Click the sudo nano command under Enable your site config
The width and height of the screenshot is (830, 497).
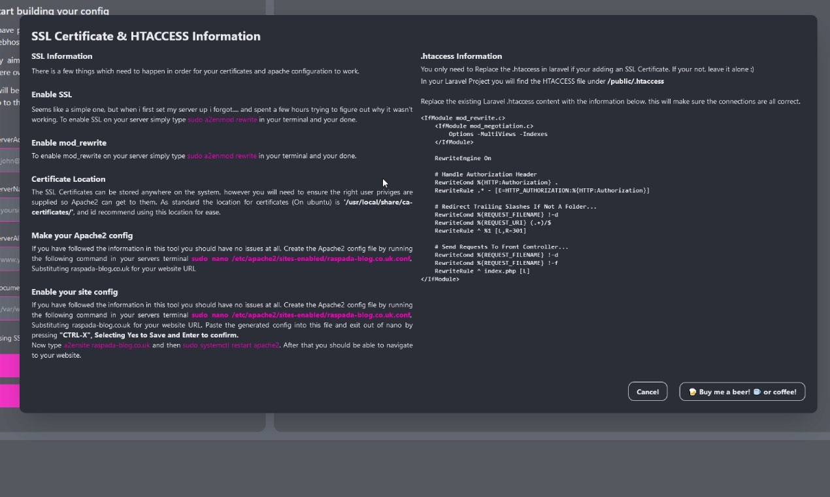(x=301, y=315)
